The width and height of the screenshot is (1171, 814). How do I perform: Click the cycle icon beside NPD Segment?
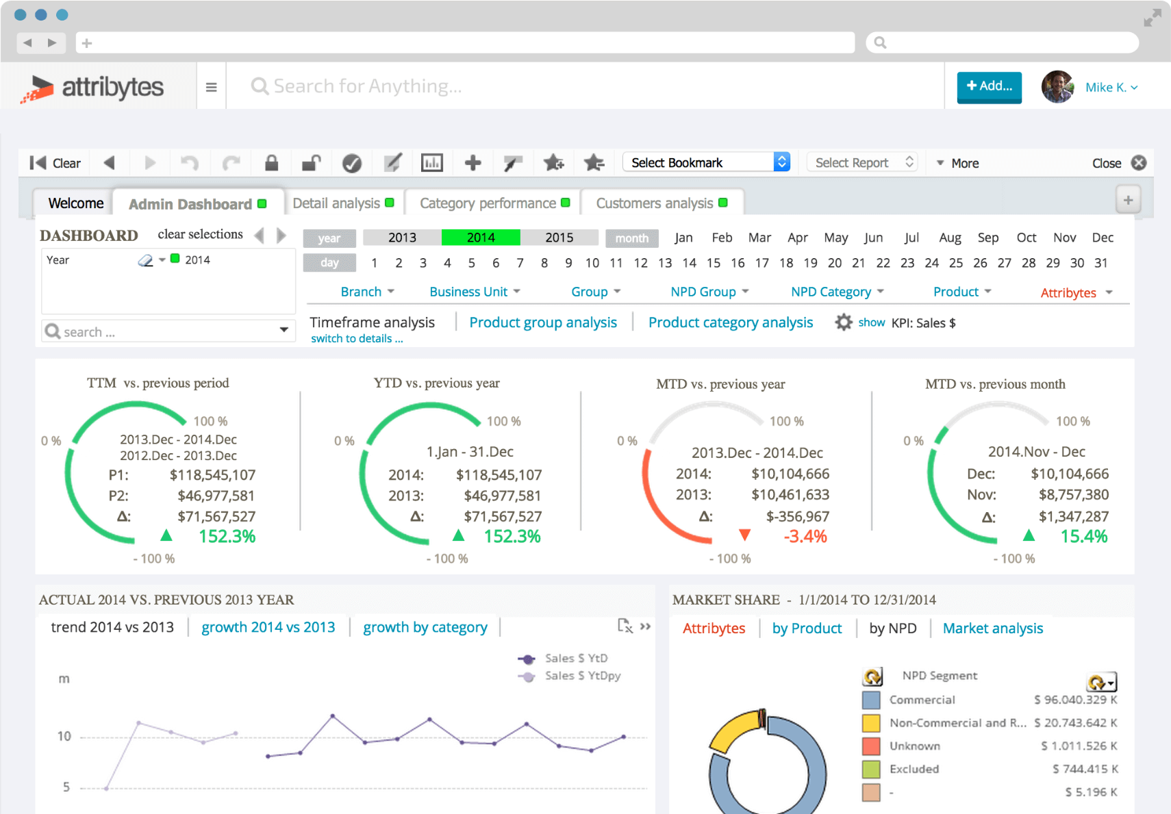tap(872, 676)
